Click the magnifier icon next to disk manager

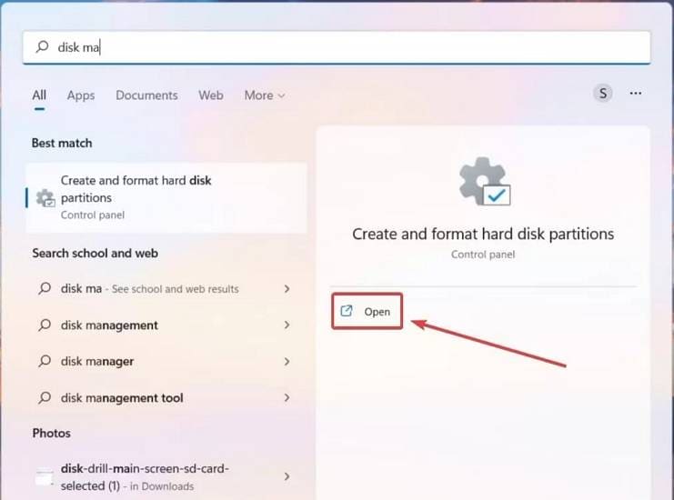click(x=45, y=361)
